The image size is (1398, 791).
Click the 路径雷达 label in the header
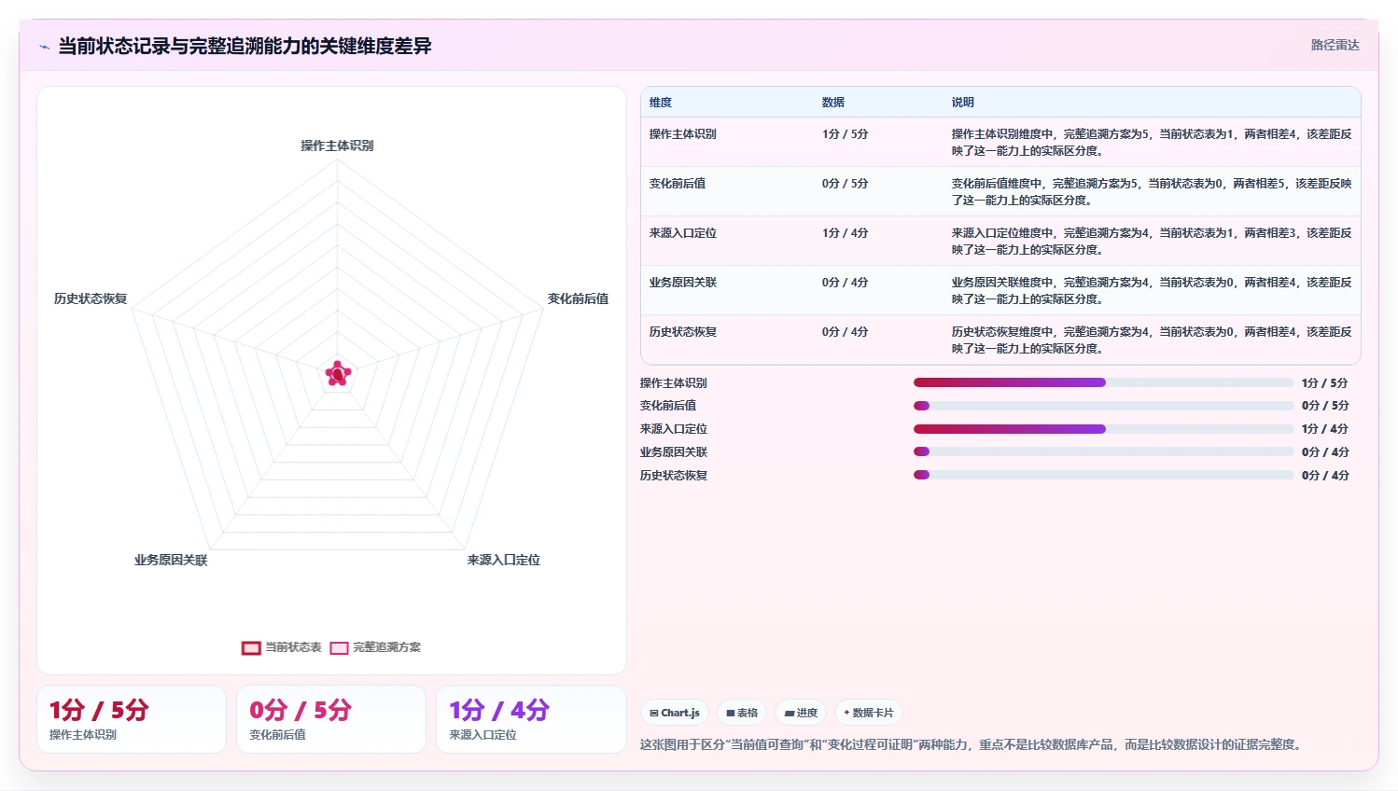click(1335, 45)
